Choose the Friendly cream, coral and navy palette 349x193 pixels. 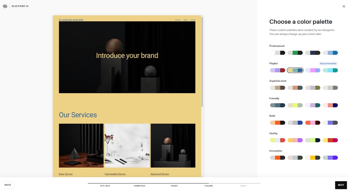coord(330,105)
